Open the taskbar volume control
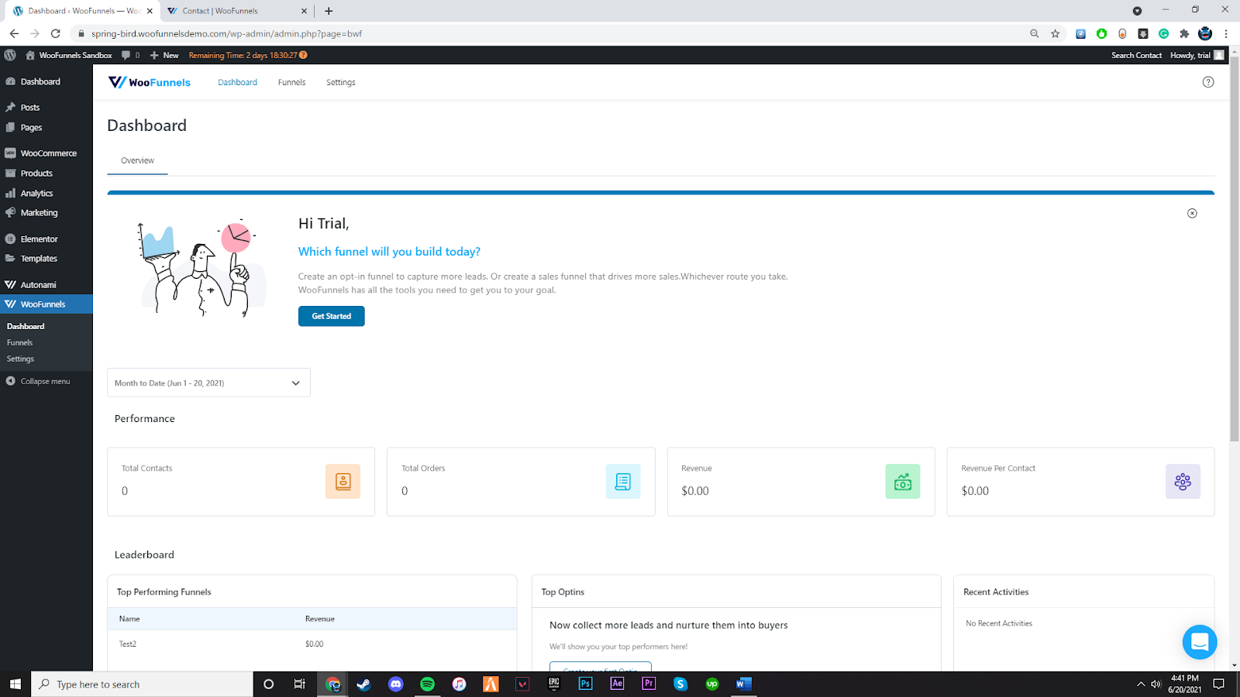1240x697 pixels. (x=1156, y=684)
